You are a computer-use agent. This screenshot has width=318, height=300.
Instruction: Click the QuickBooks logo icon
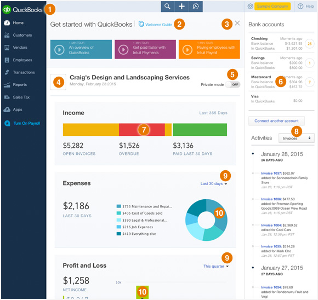click(7, 9)
